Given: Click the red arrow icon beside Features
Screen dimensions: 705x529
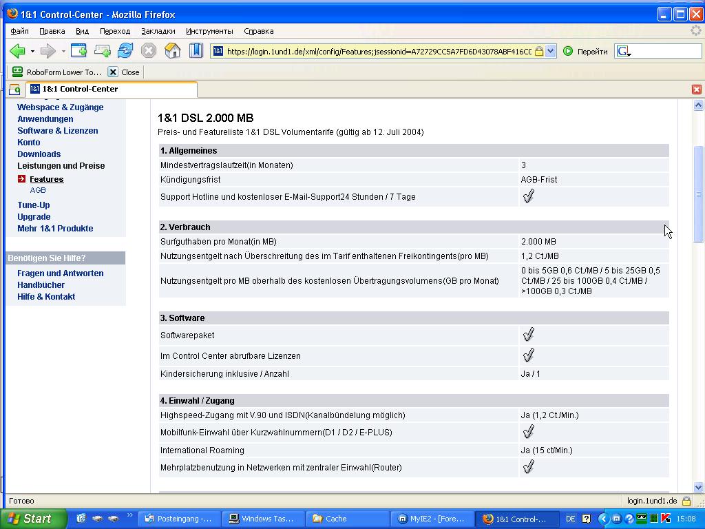Looking at the screenshot, I should tap(21, 179).
